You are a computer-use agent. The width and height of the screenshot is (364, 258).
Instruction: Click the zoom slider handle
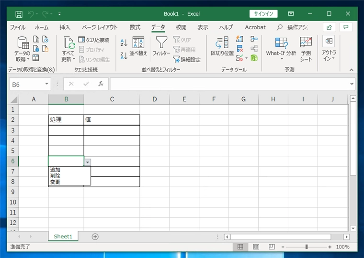pyautogui.click(x=307, y=247)
